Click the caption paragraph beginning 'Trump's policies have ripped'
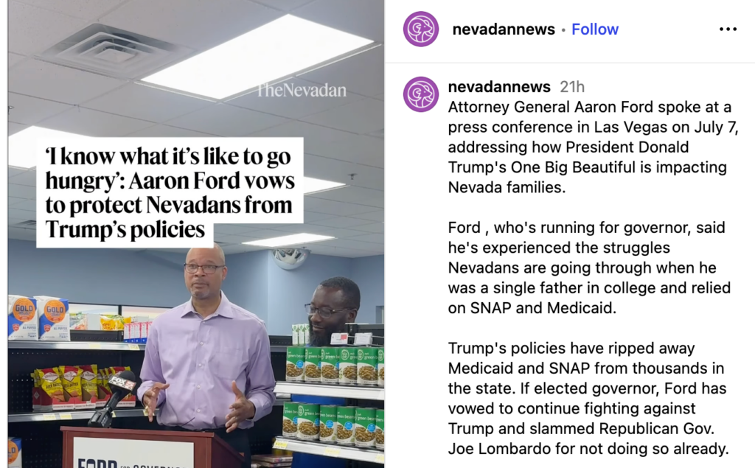Image resolution: width=755 pixels, height=468 pixels. (x=588, y=398)
